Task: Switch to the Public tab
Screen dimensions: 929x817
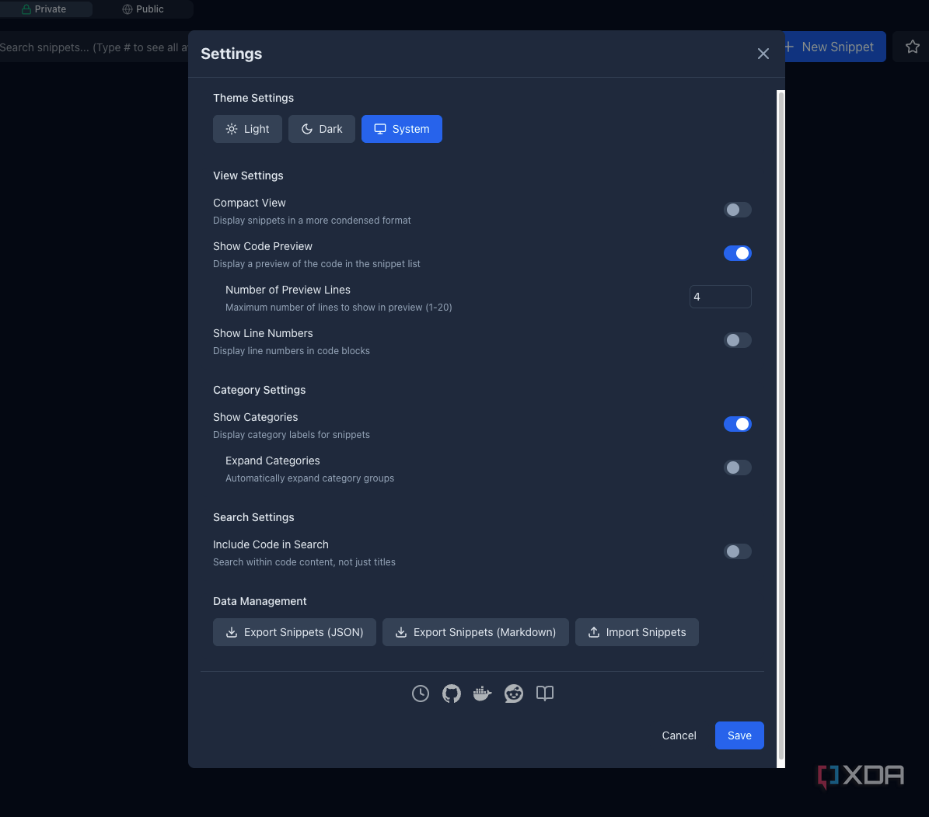Action: click(143, 9)
